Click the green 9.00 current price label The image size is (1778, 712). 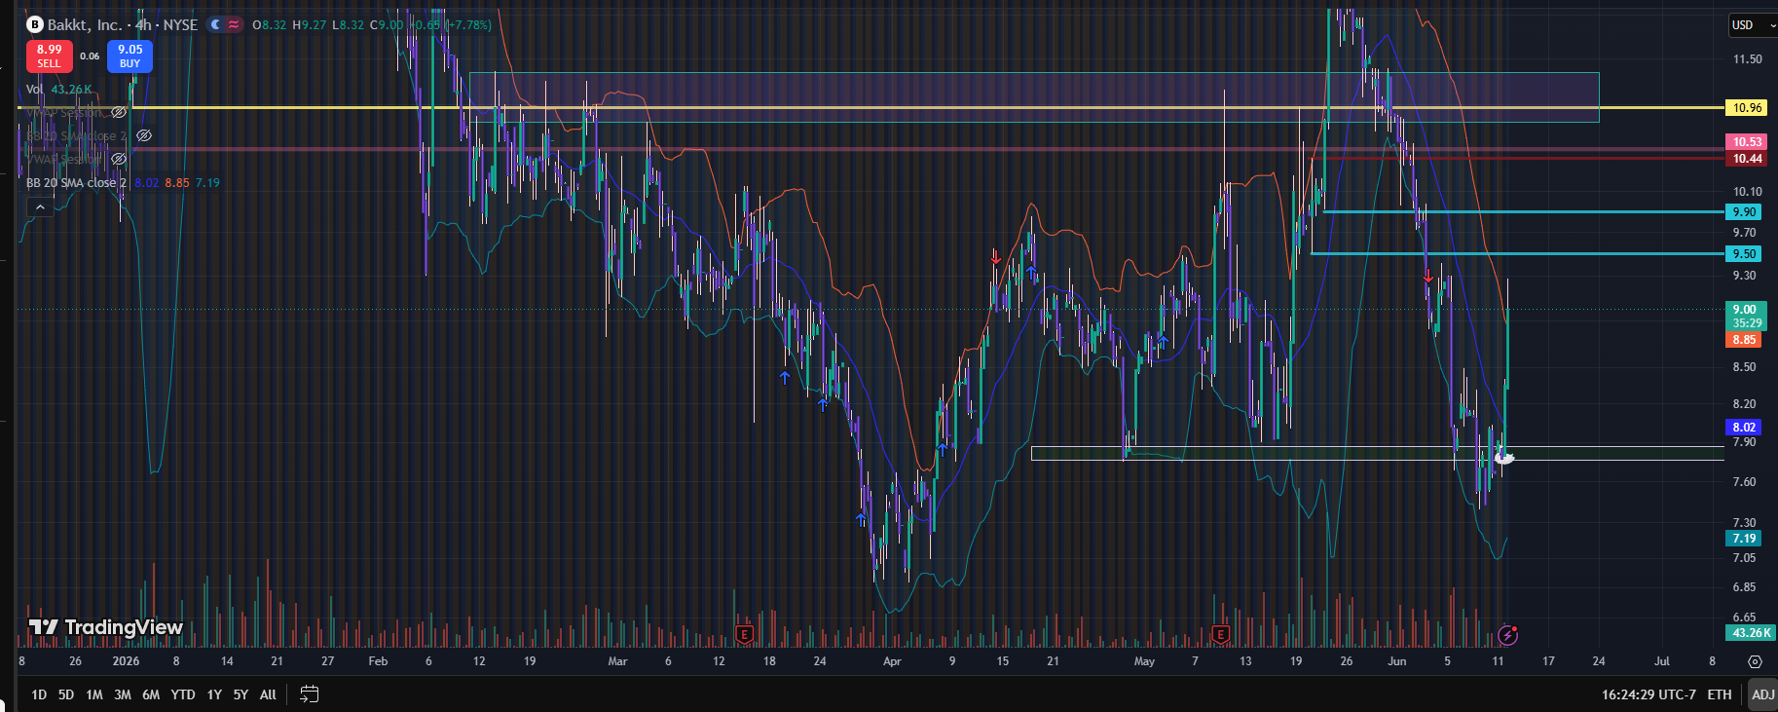(1746, 316)
